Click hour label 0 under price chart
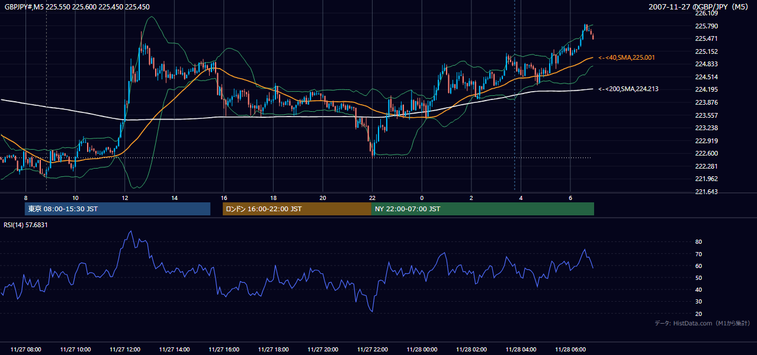This screenshot has height=355, width=757. (422, 198)
